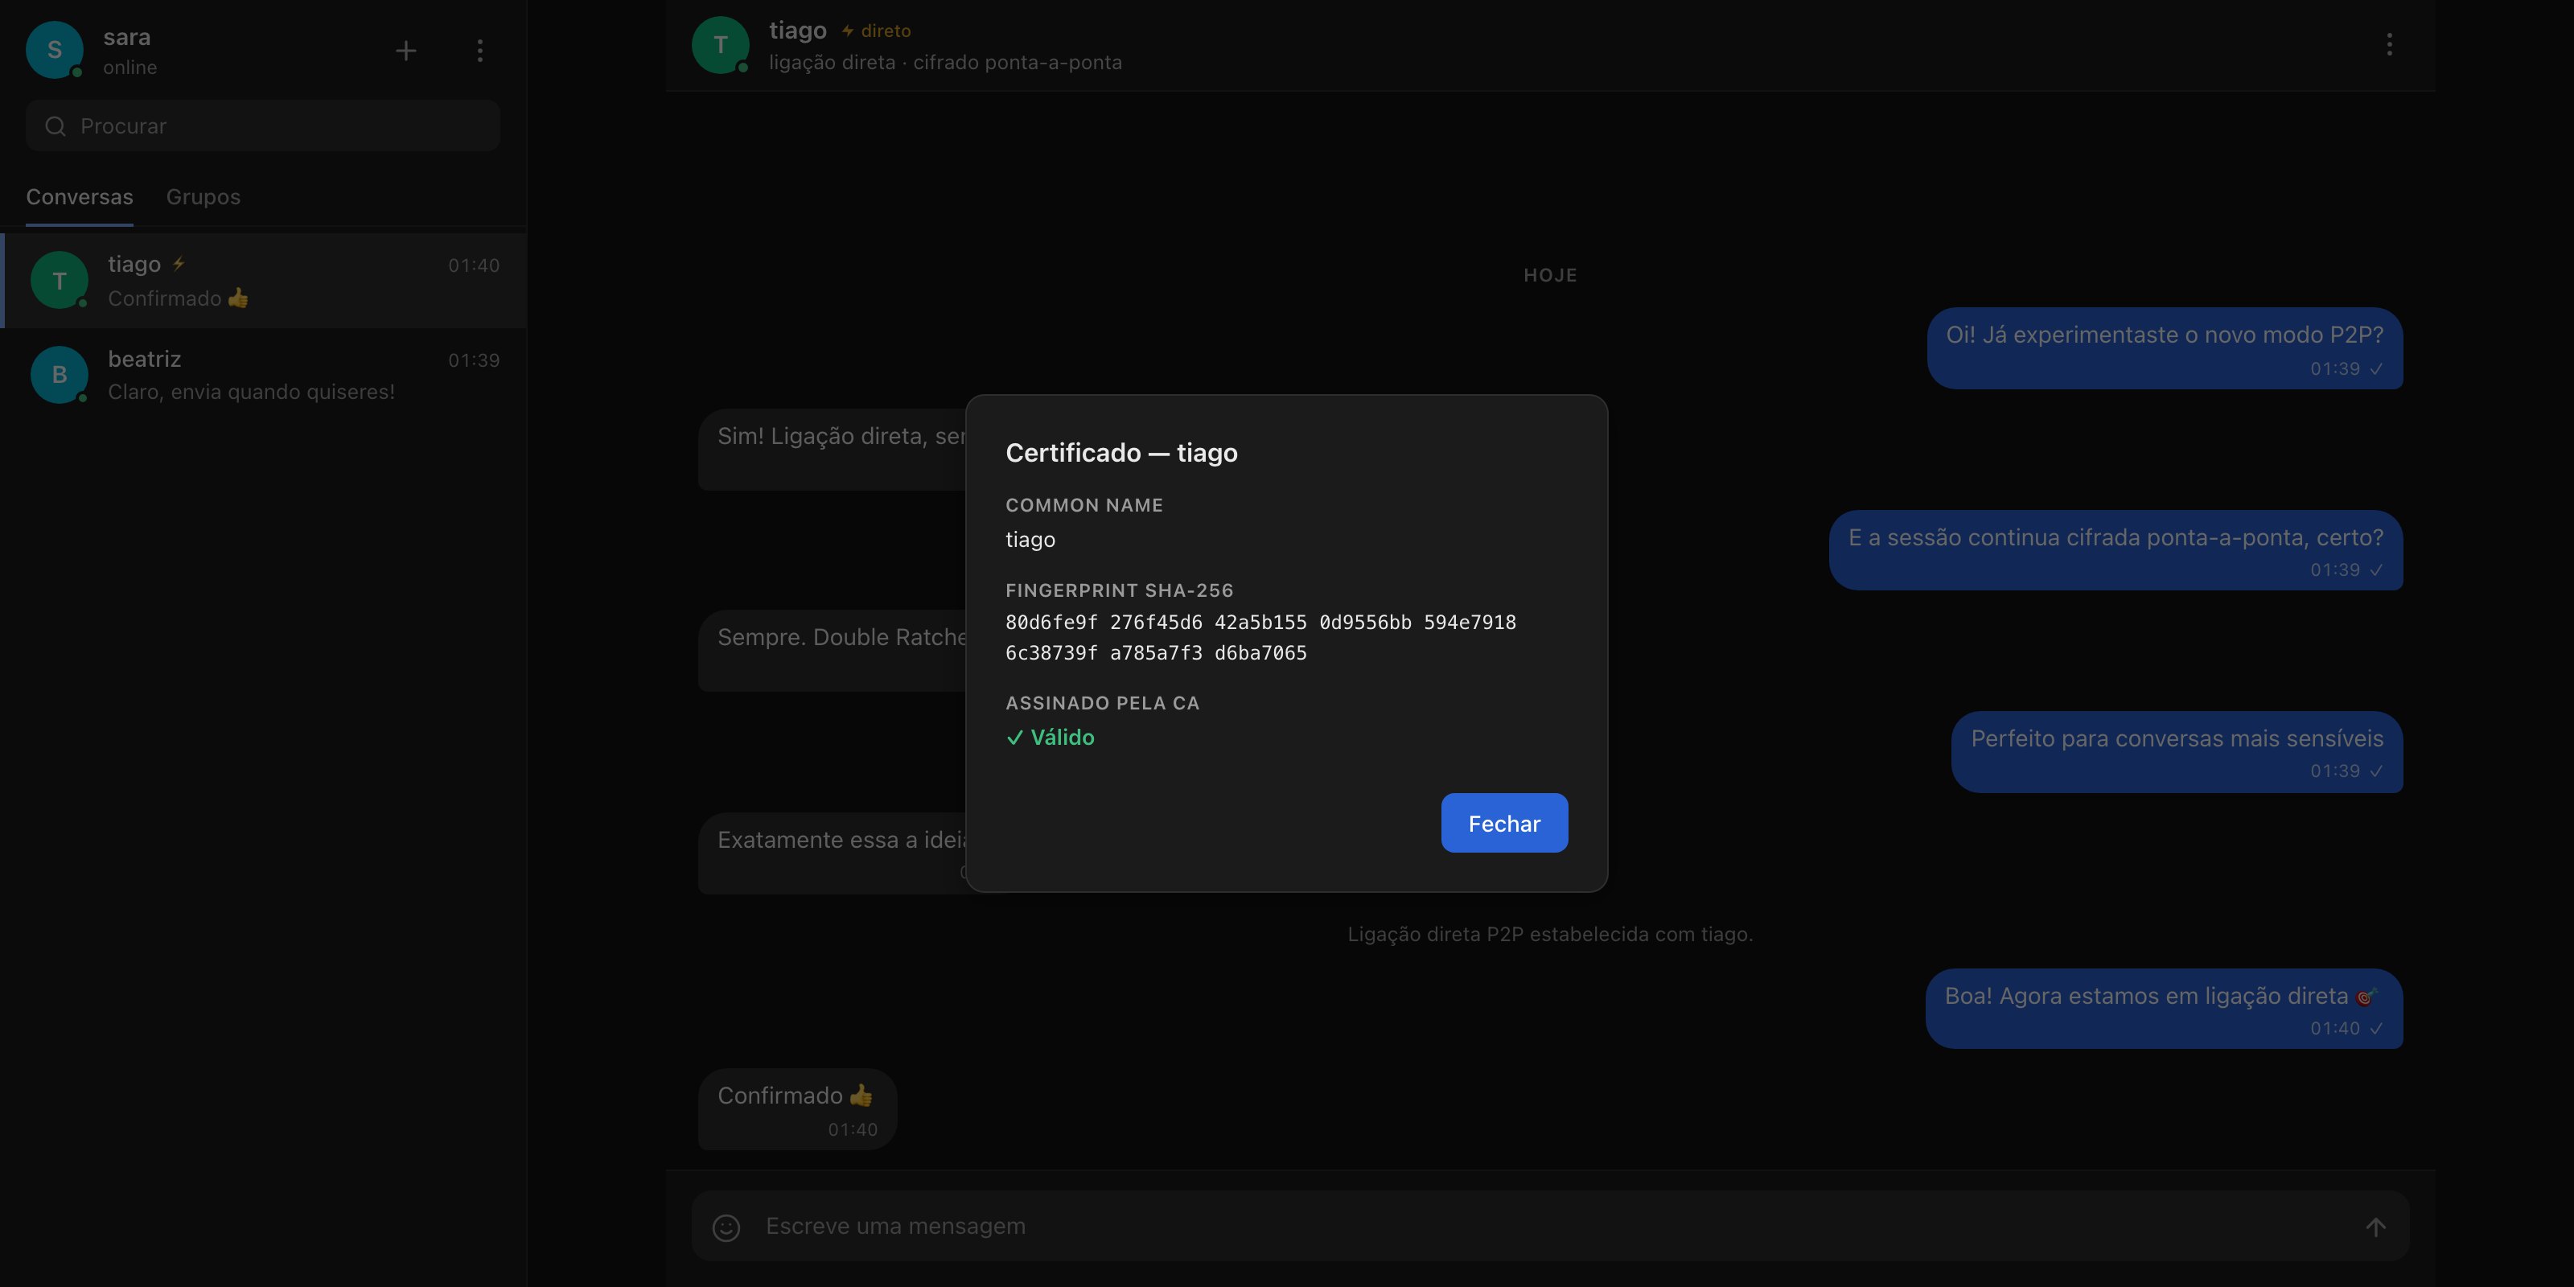The image size is (2574, 1287).
Task: Switch to the Conversas tab
Action: tap(79, 197)
